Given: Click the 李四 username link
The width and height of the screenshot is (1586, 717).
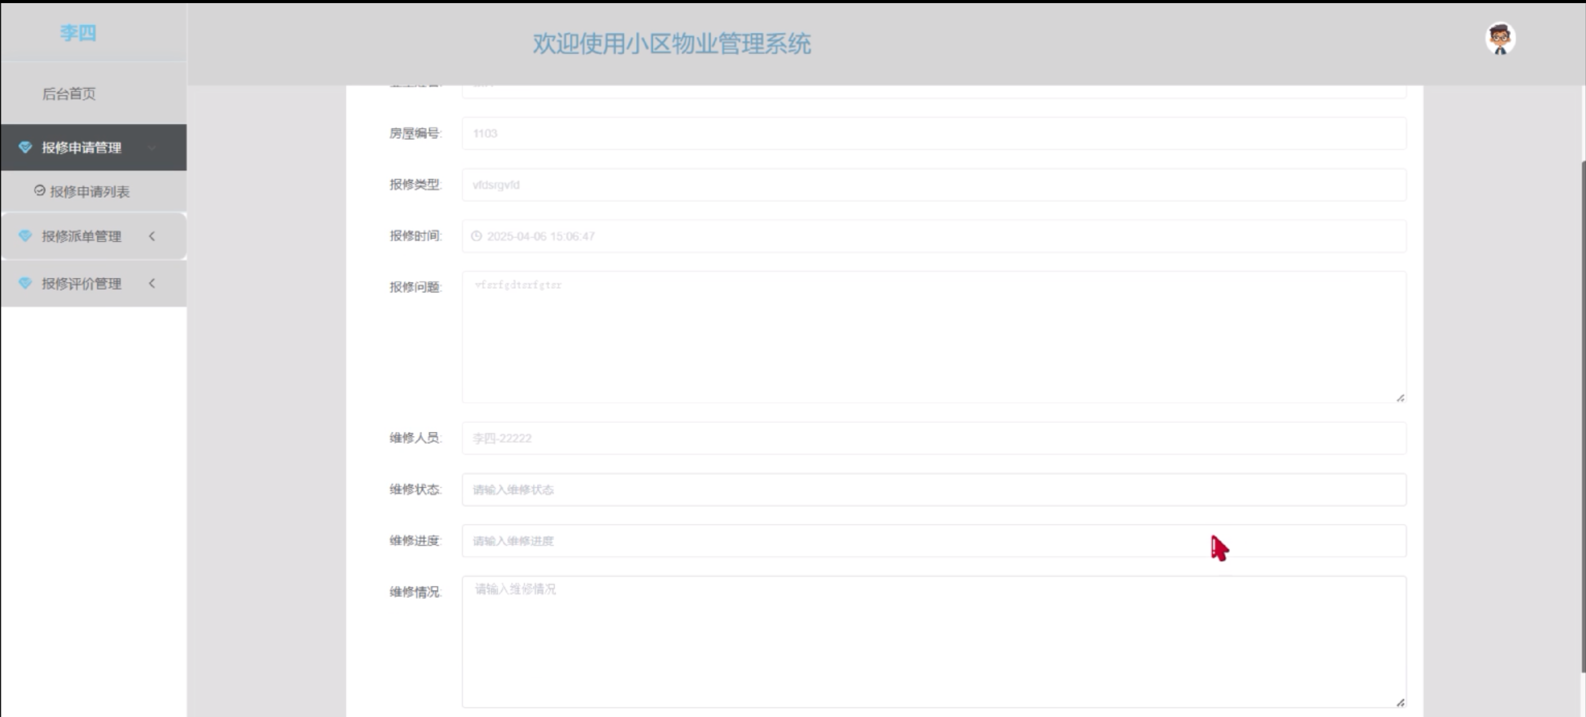Looking at the screenshot, I should [78, 33].
